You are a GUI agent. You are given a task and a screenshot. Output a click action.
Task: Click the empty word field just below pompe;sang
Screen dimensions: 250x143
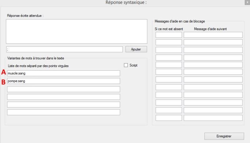[x=63, y=89]
